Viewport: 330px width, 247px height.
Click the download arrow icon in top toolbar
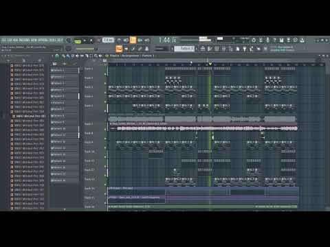pyautogui.click(x=302, y=40)
